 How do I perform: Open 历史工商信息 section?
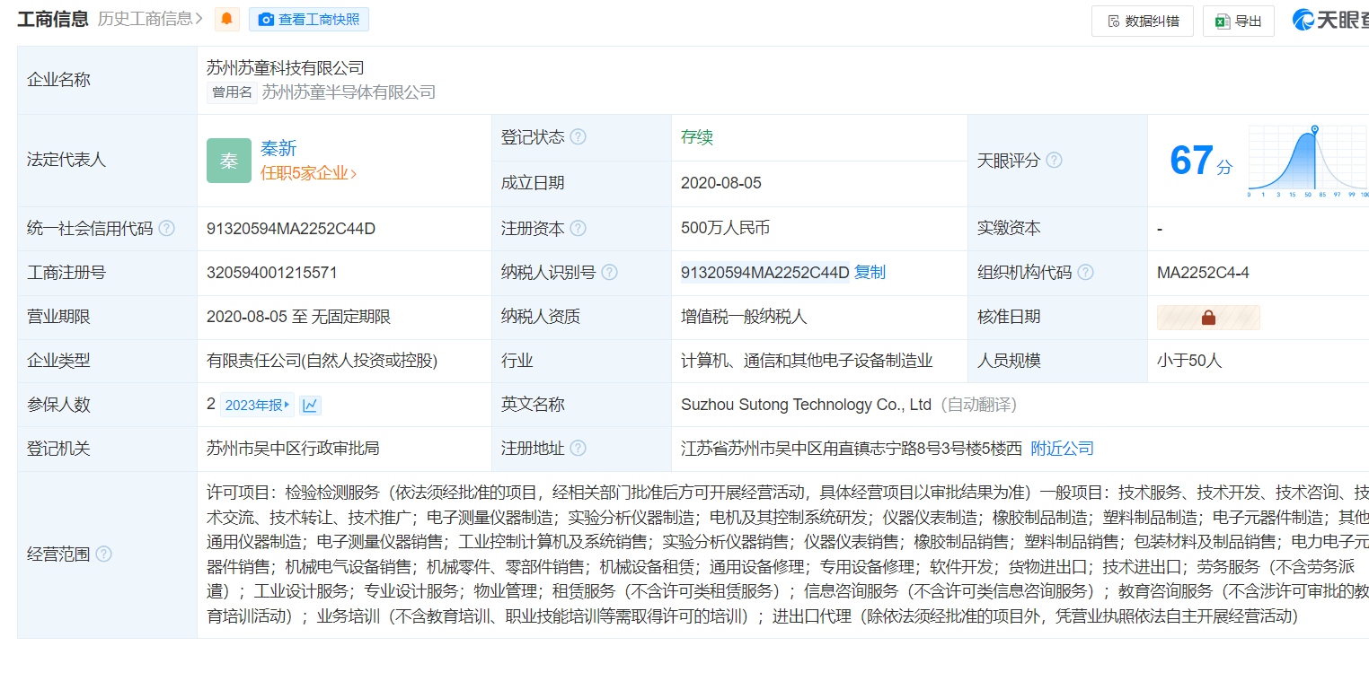tap(150, 19)
